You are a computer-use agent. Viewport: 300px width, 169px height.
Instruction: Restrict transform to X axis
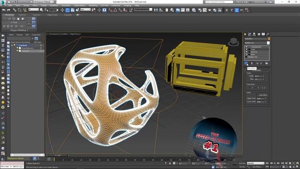pyautogui.click(x=226, y=10)
